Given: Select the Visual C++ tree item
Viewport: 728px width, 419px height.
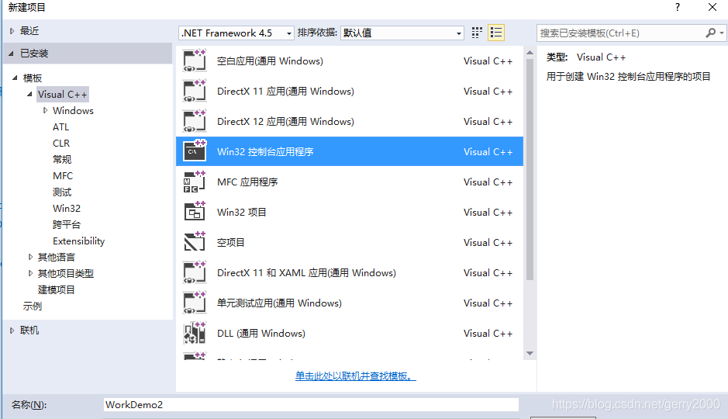Looking at the screenshot, I should [62, 95].
